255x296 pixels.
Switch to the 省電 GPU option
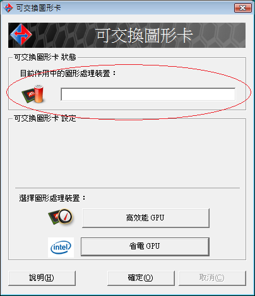coord(145,247)
